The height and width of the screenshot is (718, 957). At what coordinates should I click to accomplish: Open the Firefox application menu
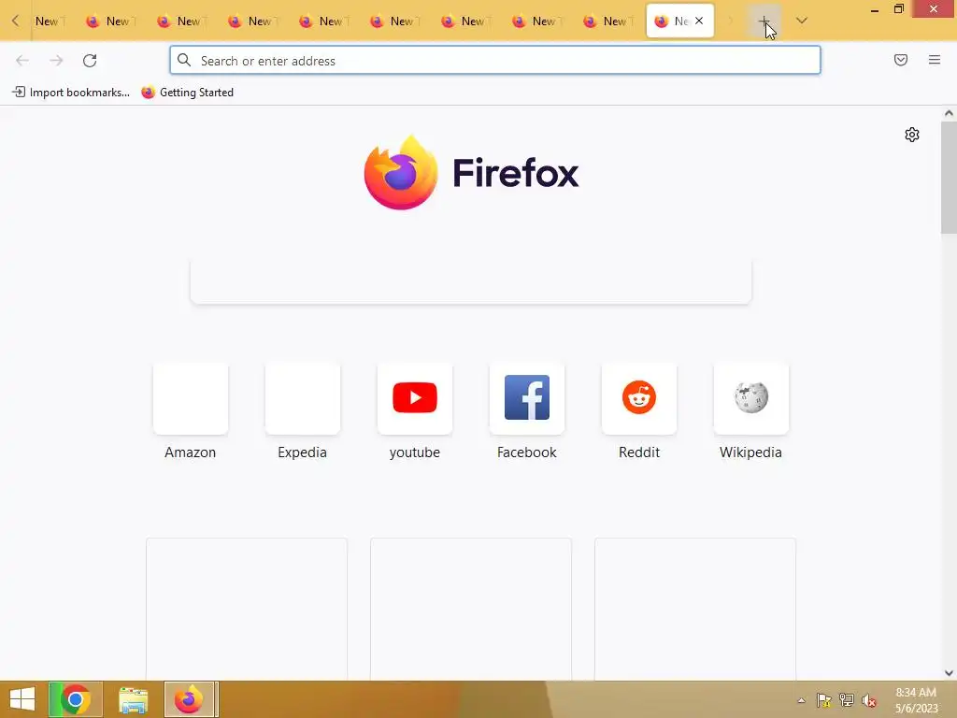pos(934,60)
